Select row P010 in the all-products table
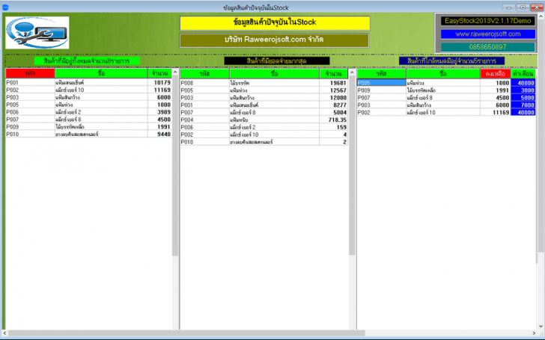Viewport: 545px width, 340px height. point(88,135)
